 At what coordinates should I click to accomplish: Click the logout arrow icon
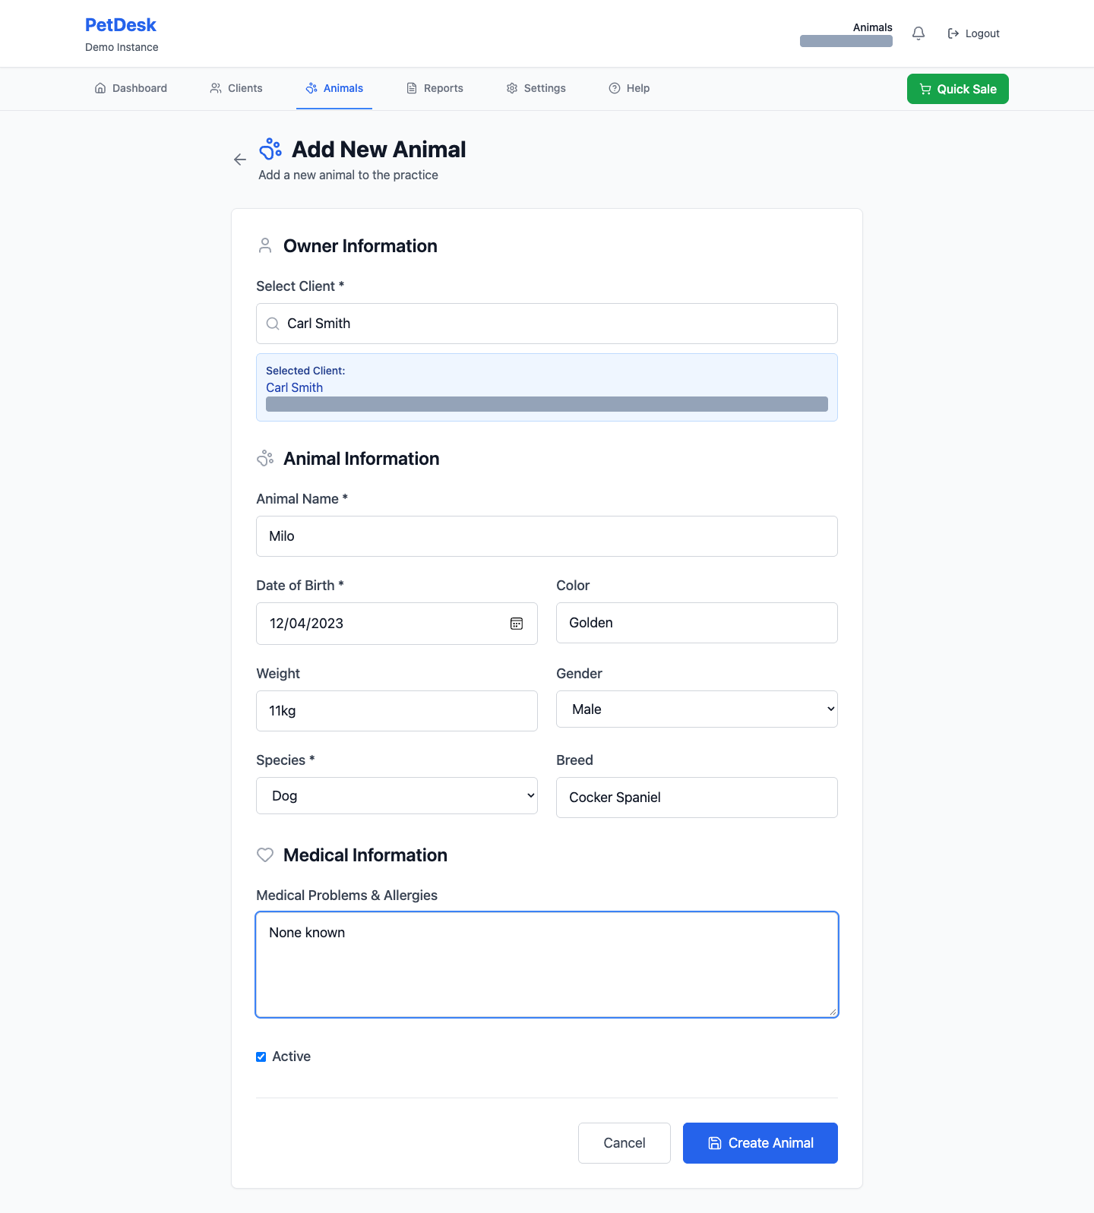[x=953, y=33]
